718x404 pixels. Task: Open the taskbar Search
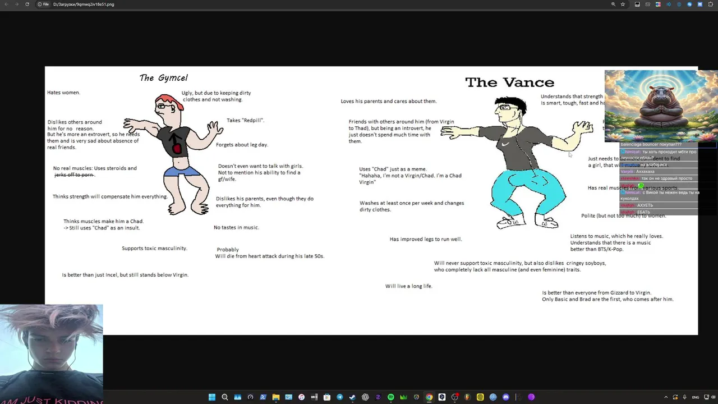pos(225,397)
